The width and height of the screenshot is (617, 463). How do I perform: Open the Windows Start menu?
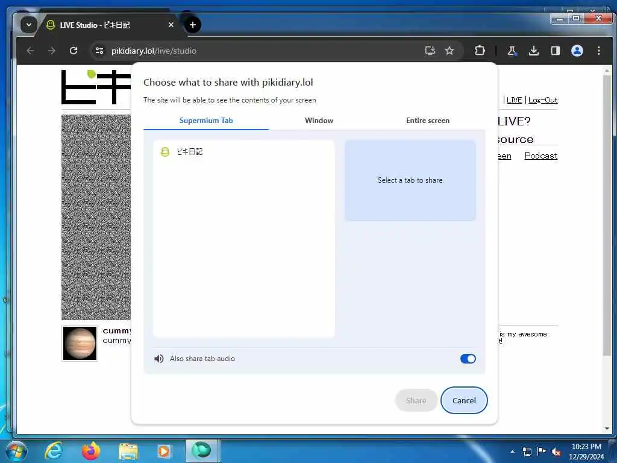coord(16,451)
